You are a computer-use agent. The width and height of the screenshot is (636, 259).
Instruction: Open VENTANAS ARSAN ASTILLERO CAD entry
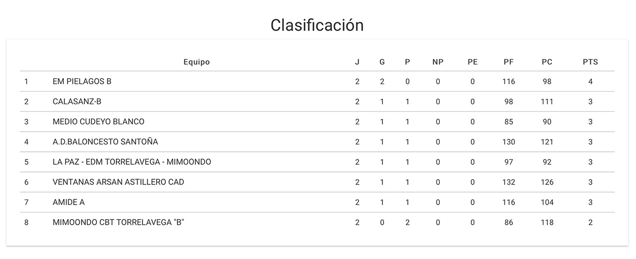click(118, 182)
